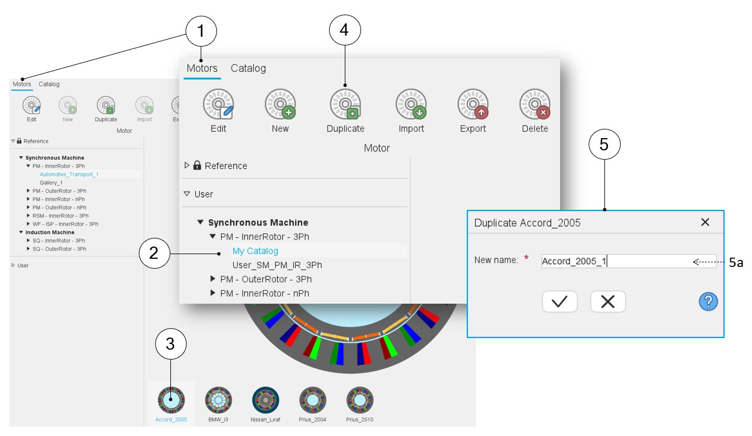Click the greyed Import icon in the small background window
The height and width of the screenshot is (436, 752).
(144, 106)
